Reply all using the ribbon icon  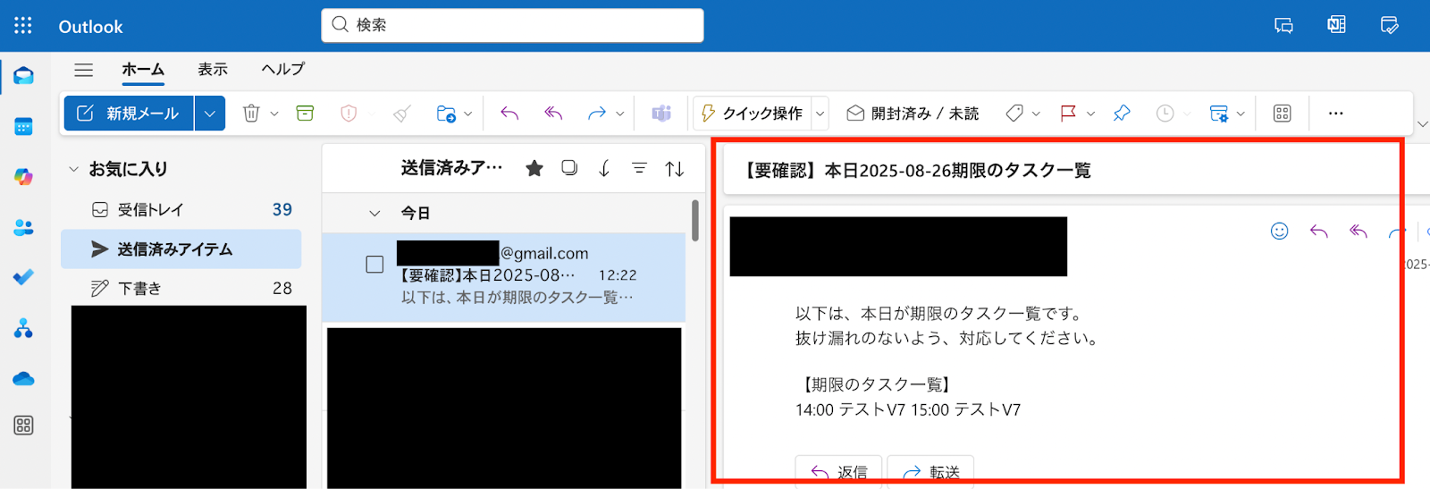tap(553, 114)
